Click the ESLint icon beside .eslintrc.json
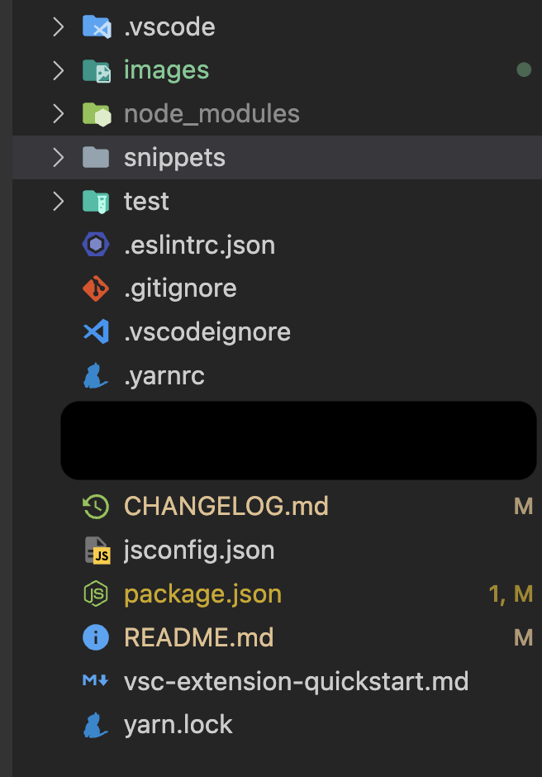The height and width of the screenshot is (777, 542). (97, 245)
